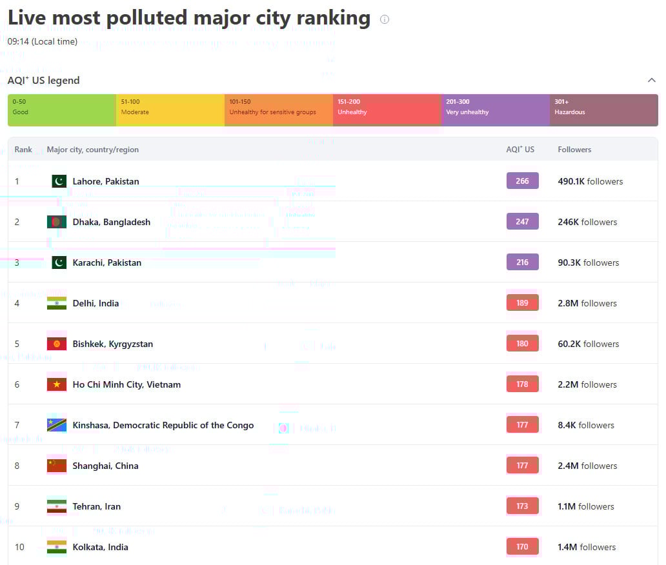Open the Kolkata, India city page
The width and height of the screenshot is (666, 565).
[x=100, y=547]
